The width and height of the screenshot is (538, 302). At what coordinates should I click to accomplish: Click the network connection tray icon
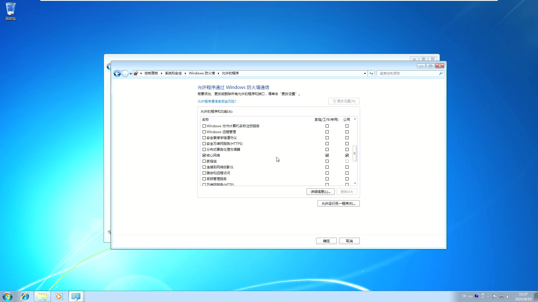502,296
